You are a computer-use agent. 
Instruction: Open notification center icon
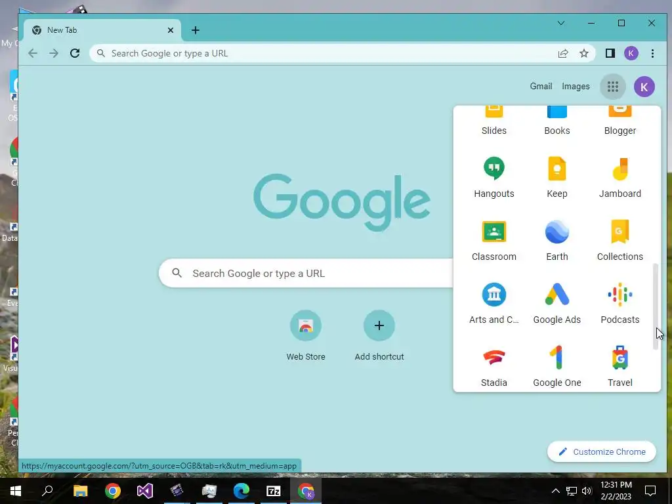pos(650,491)
